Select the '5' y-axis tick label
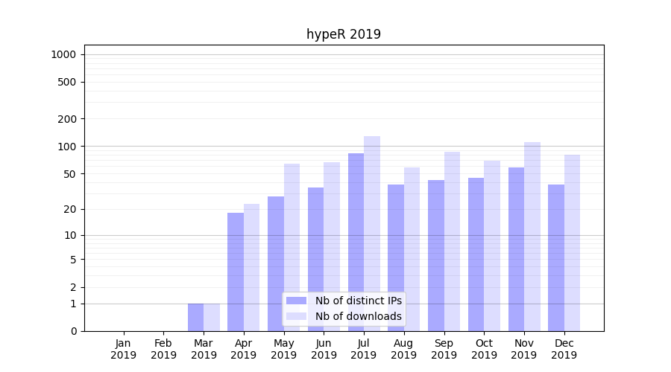 click(x=73, y=260)
